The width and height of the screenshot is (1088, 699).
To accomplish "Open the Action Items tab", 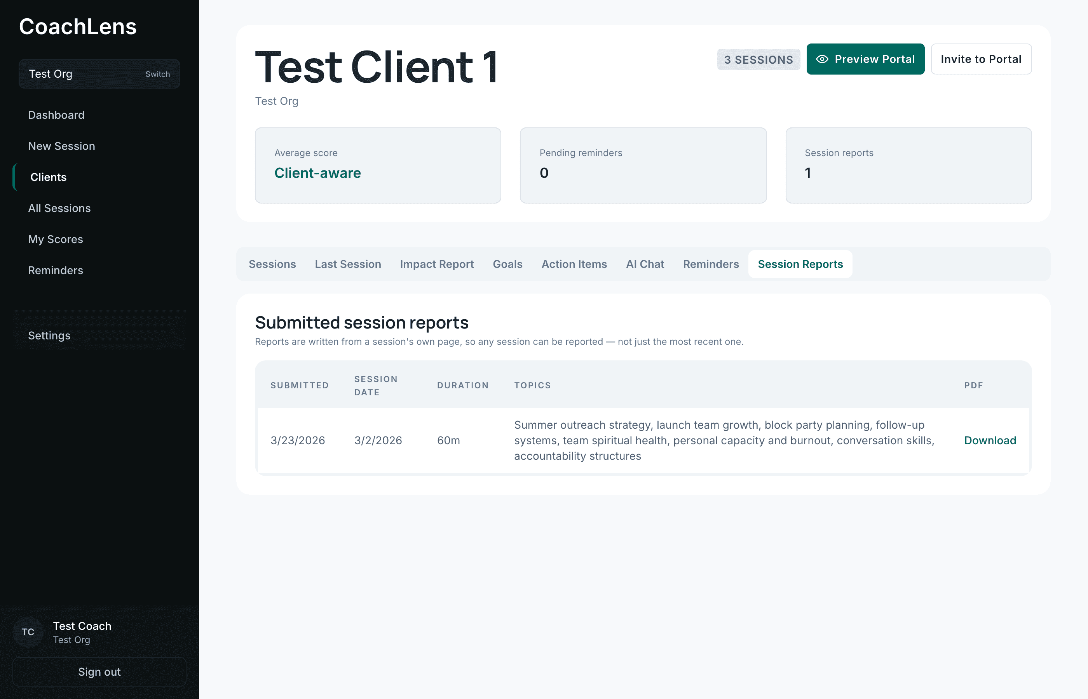I will coord(574,264).
